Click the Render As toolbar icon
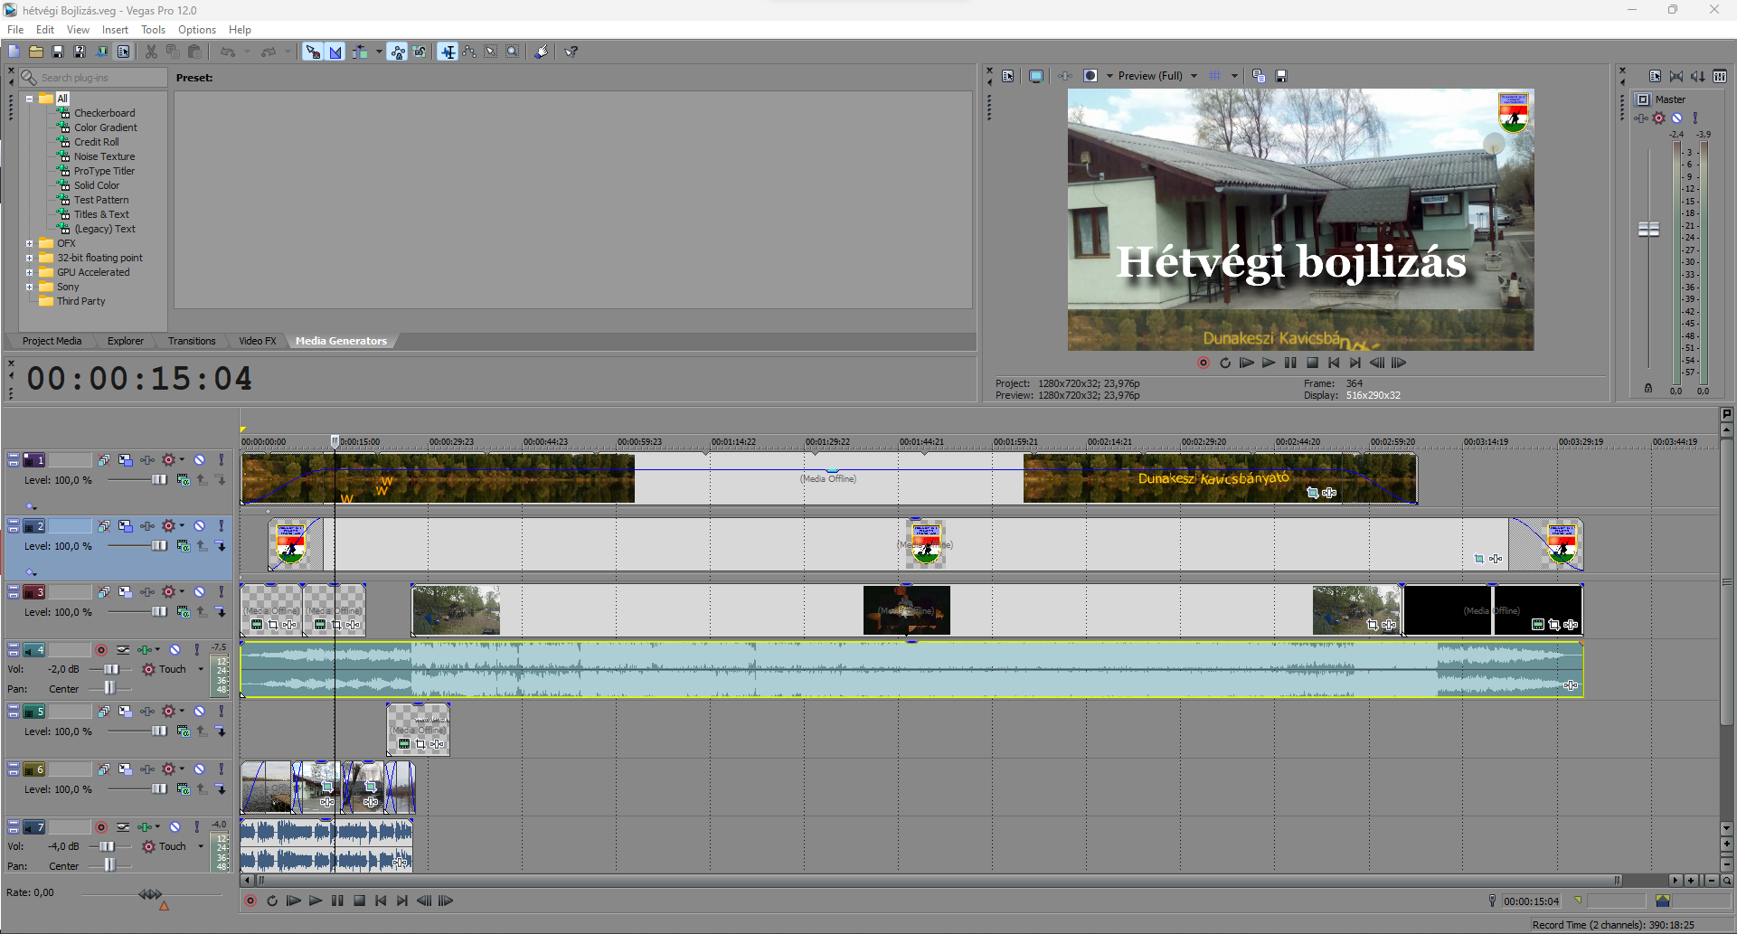Viewport: 1737px width, 934px height. pos(101,52)
